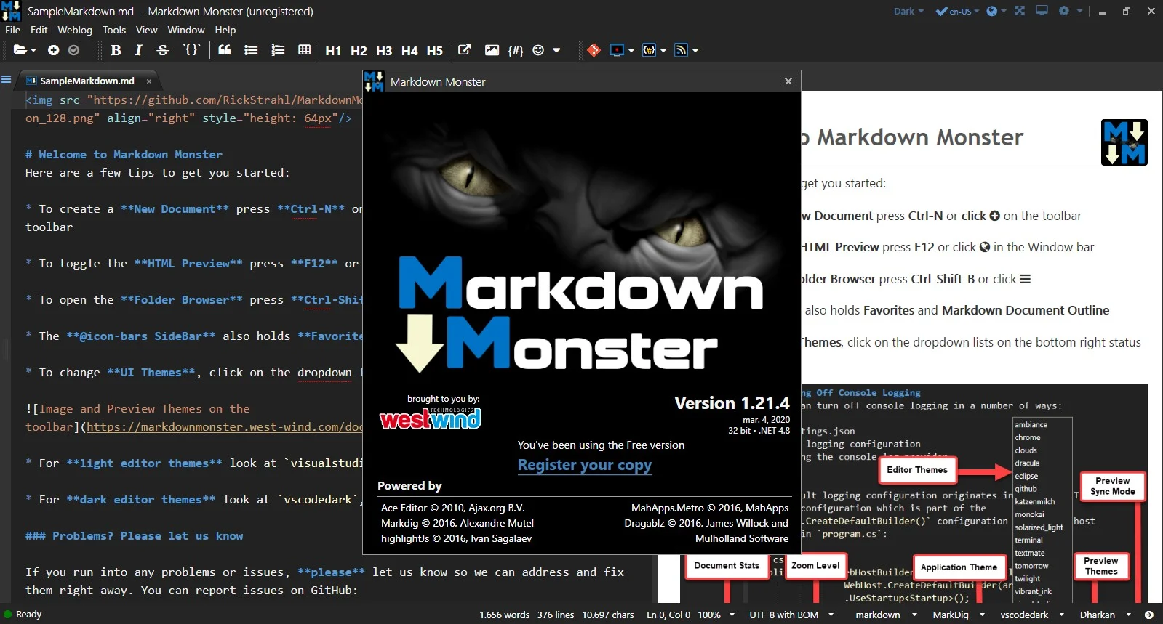This screenshot has height=624, width=1163.
Task: Insert a table from the toolbar
Action: pos(304,50)
